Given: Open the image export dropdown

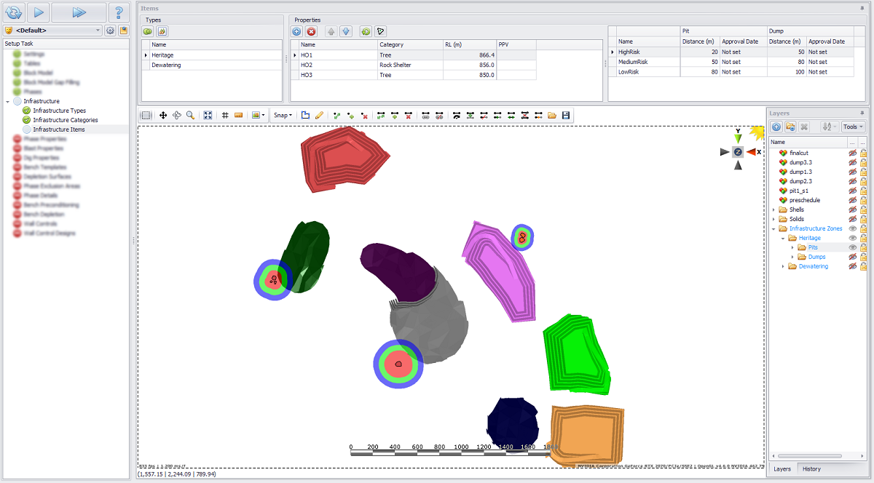Looking at the screenshot, I should tap(257, 115).
